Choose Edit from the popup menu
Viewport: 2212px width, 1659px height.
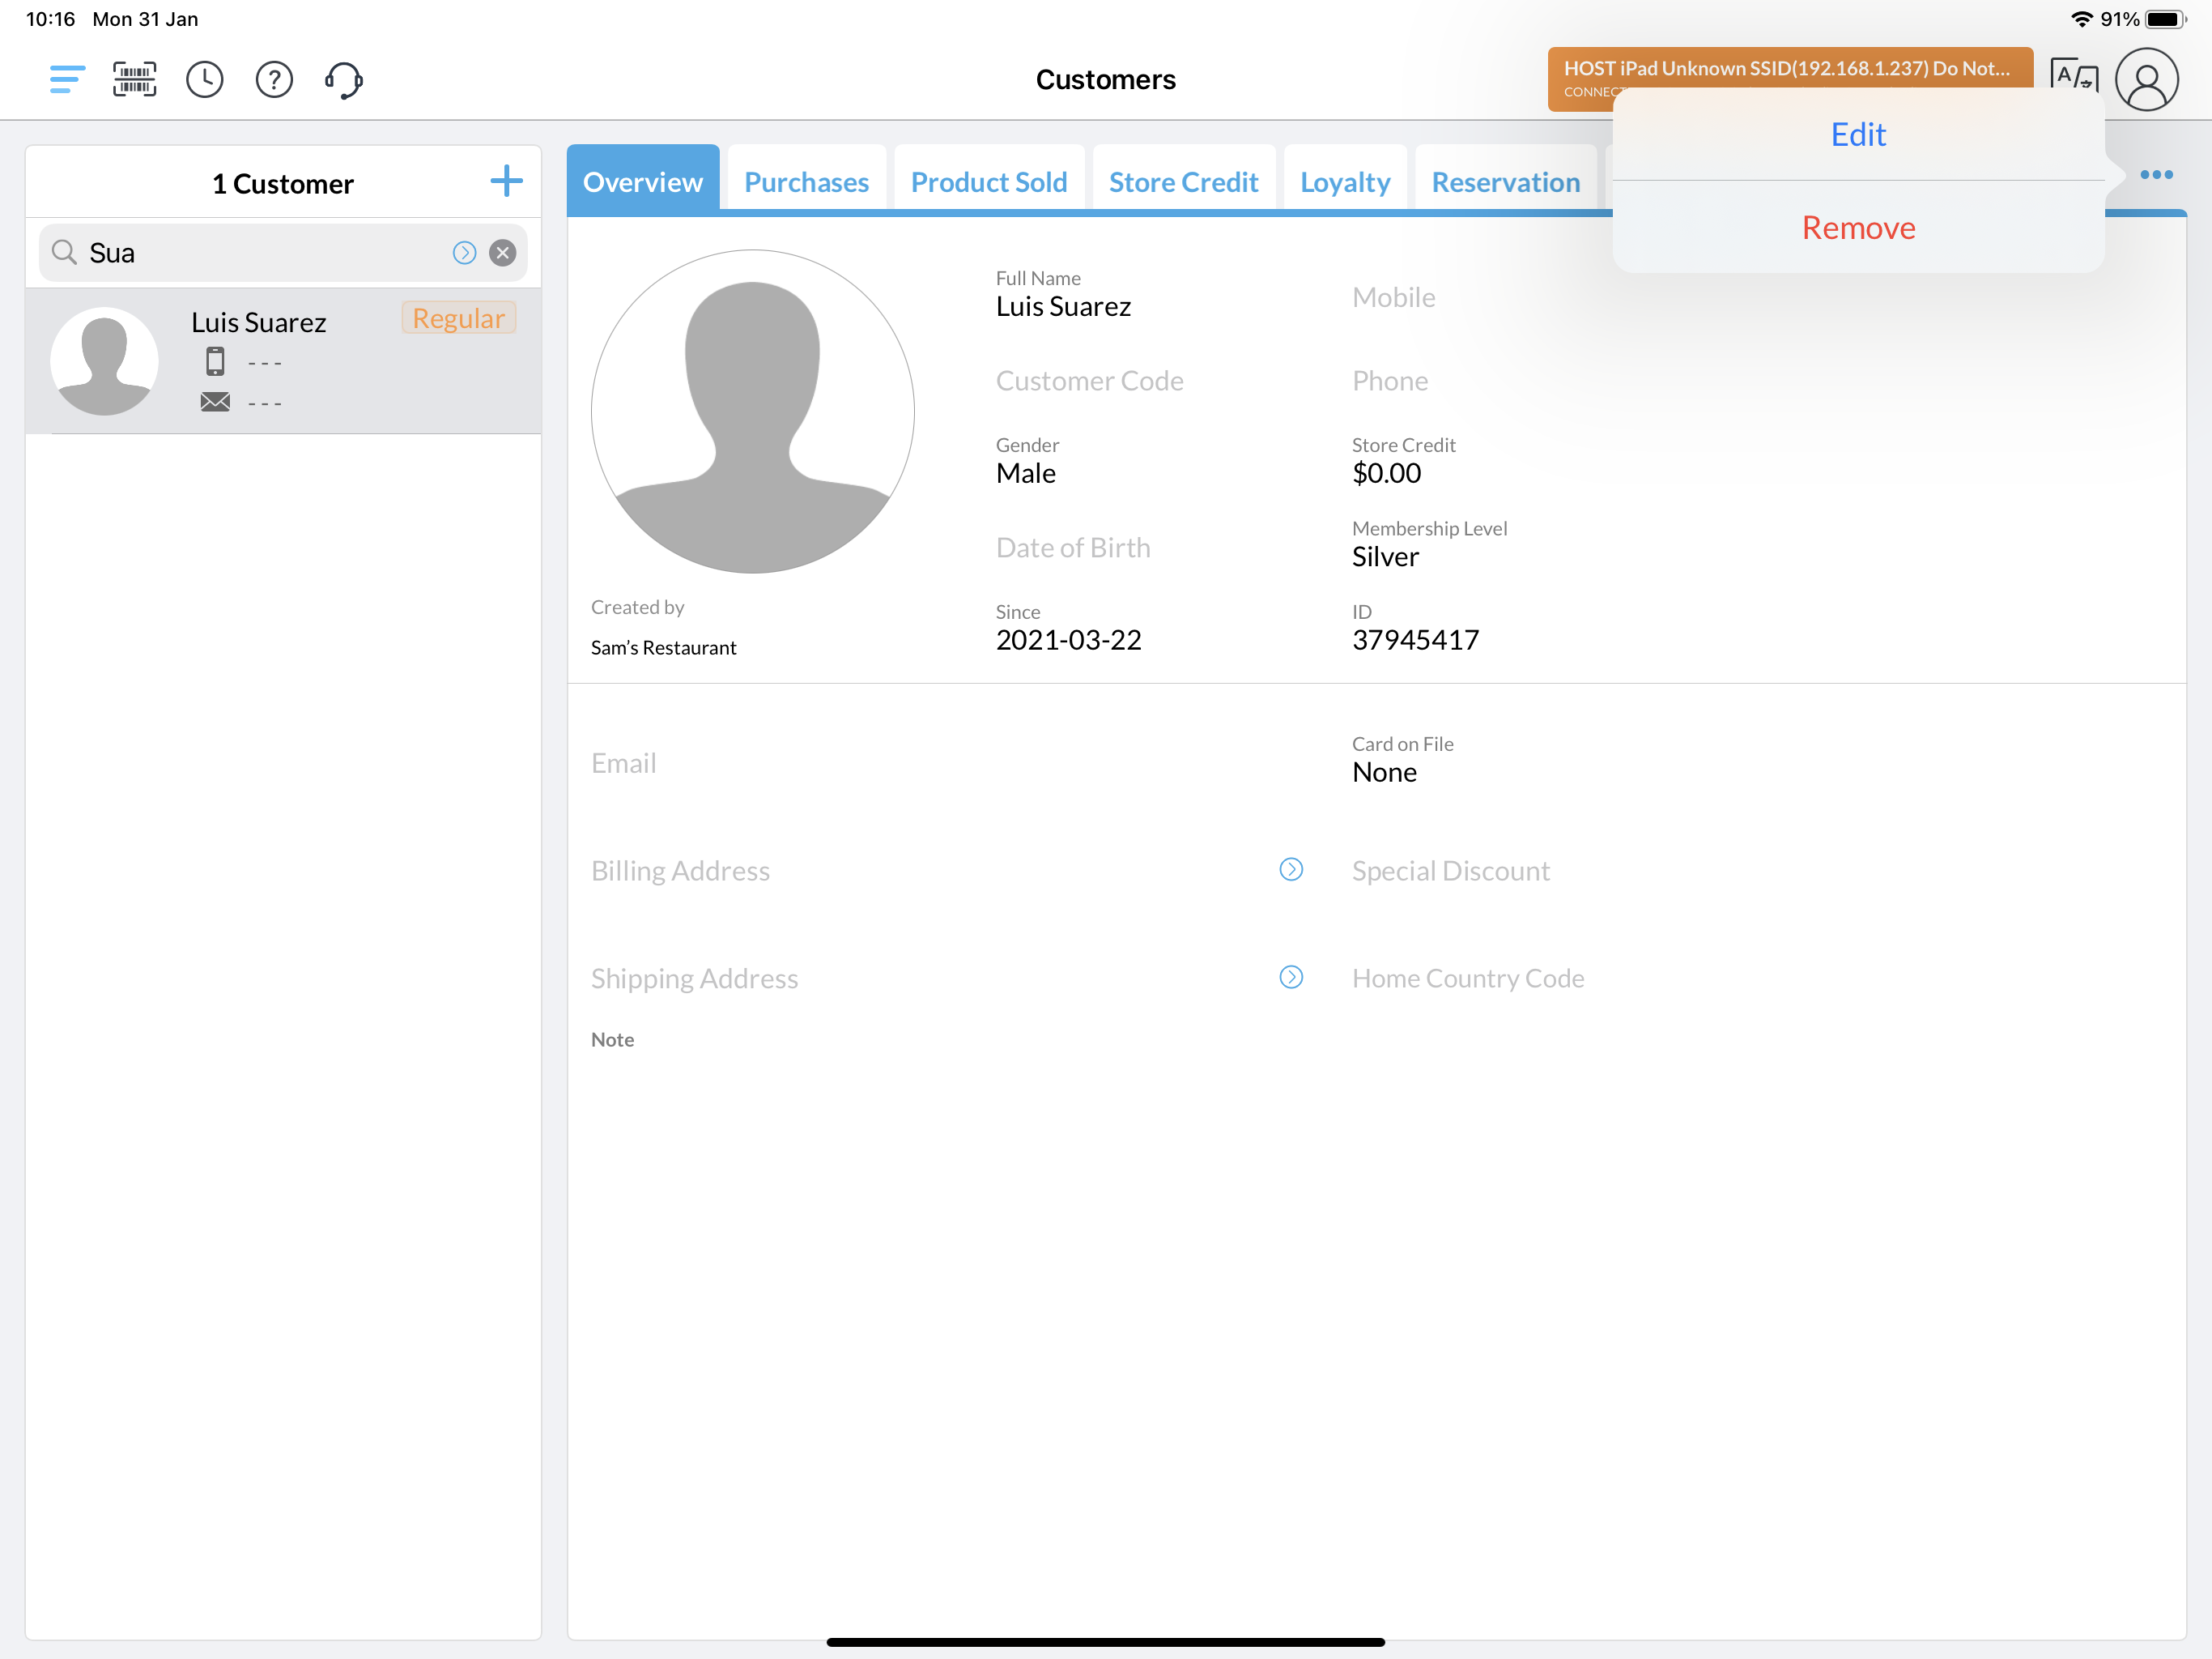(x=1857, y=134)
